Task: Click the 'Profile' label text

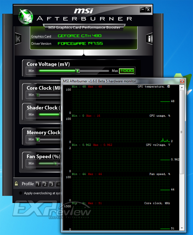Action: pos(28,184)
